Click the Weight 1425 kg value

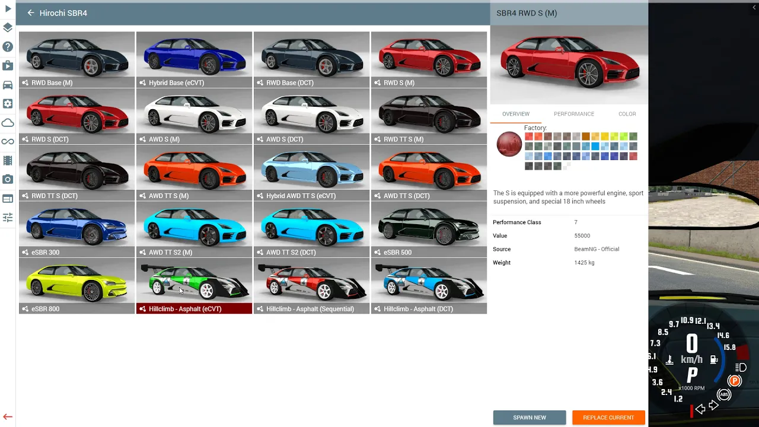point(584,263)
